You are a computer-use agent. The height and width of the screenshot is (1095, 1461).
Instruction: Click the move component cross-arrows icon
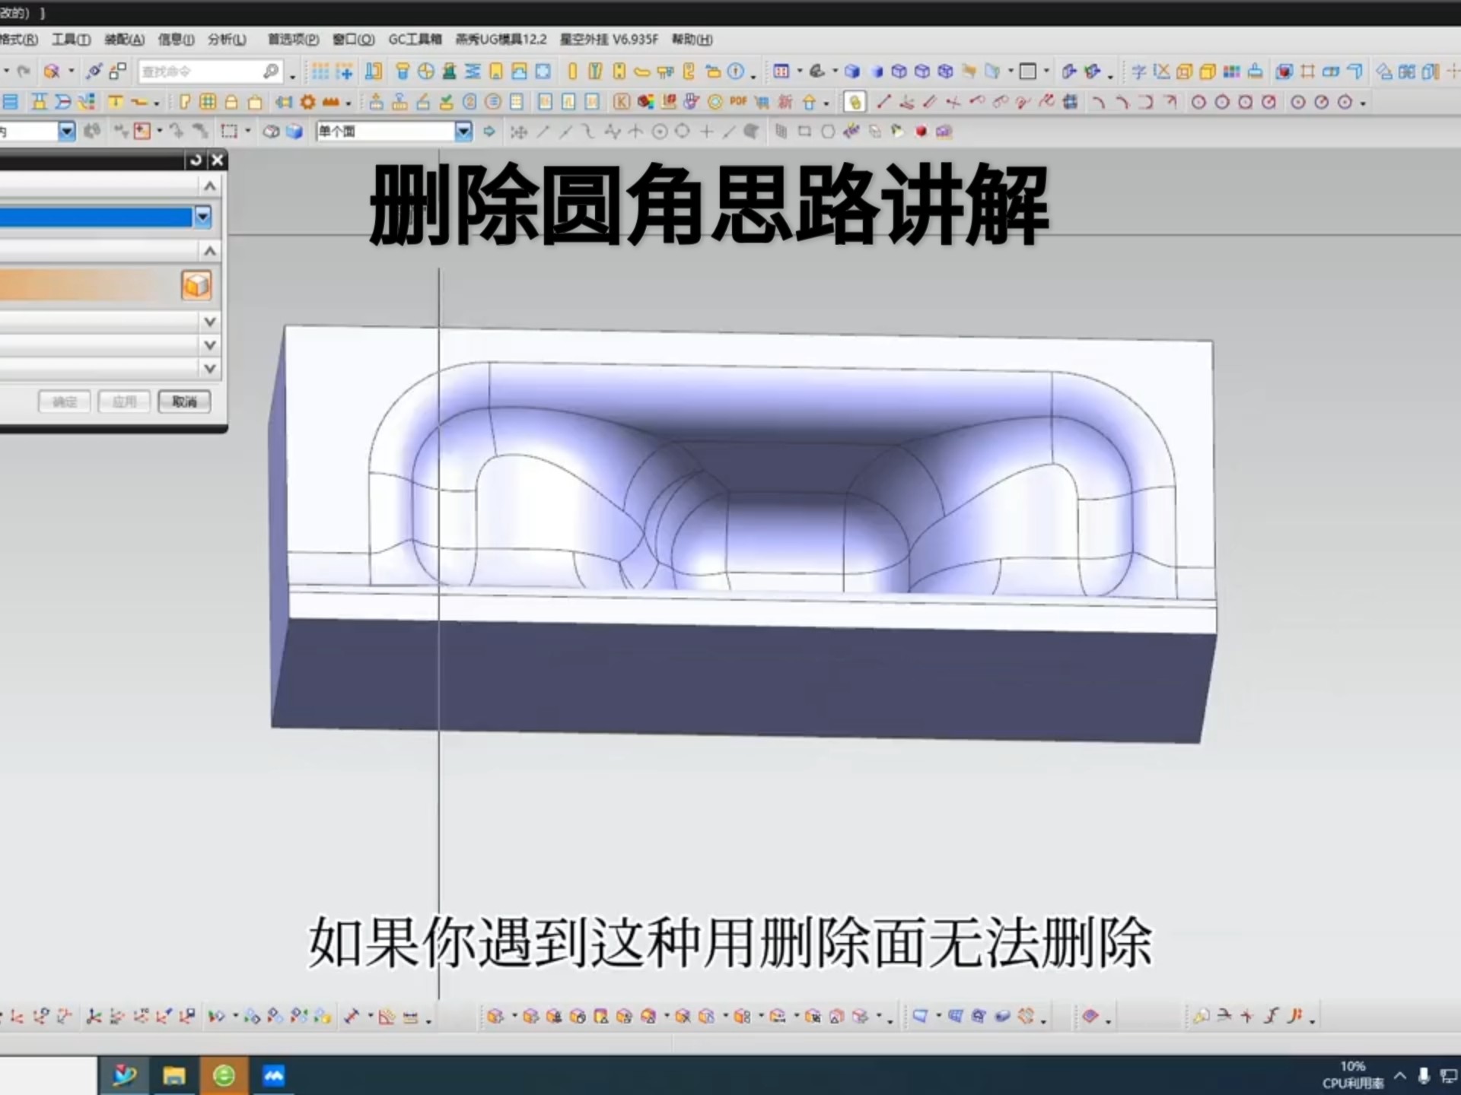346,72
